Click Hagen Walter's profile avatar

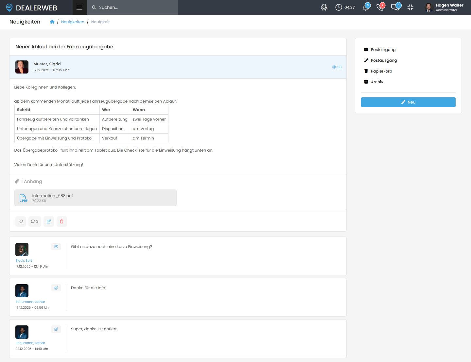[x=429, y=7]
